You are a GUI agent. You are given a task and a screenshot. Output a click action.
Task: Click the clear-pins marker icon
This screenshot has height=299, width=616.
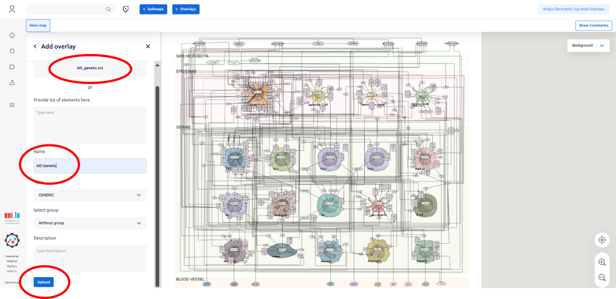pyautogui.click(x=126, y=9)
